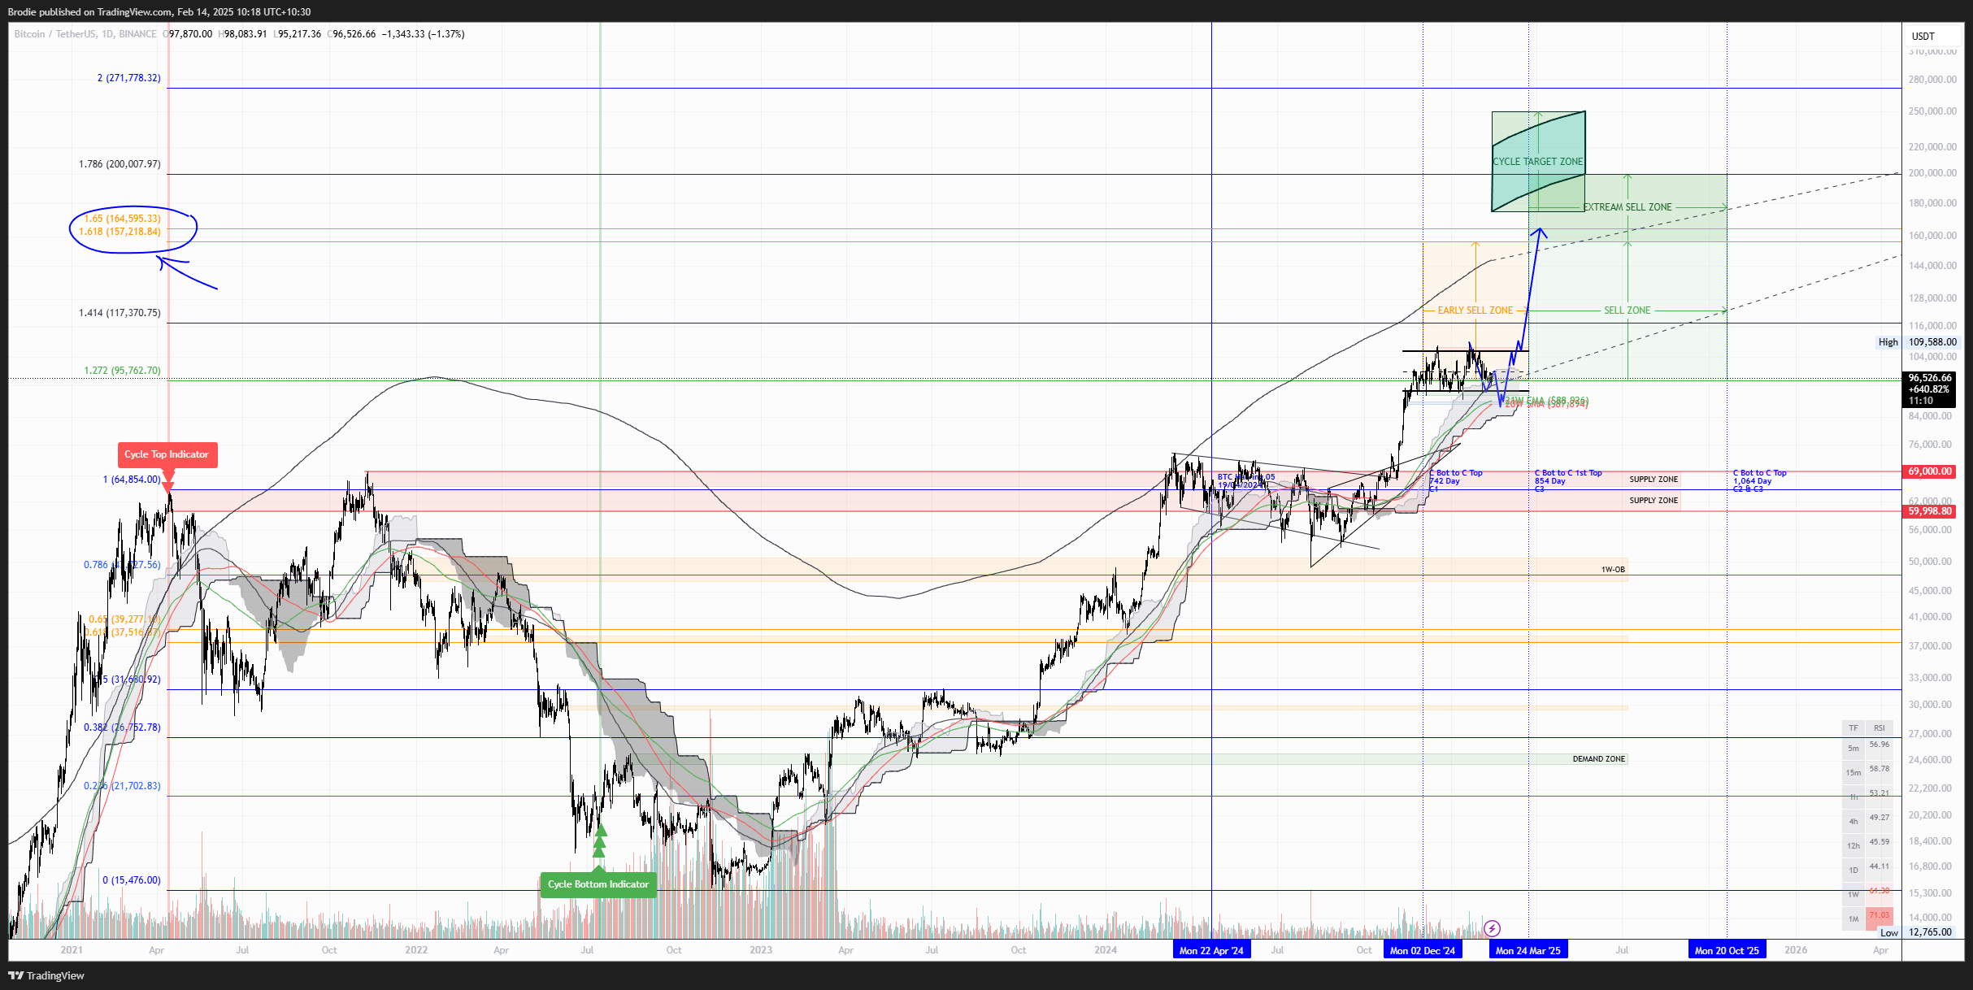Select the EXTREAM SELL ZONE label
Image resolution: width=1973 pixels, height=990 pixels.
point(1628,207)
